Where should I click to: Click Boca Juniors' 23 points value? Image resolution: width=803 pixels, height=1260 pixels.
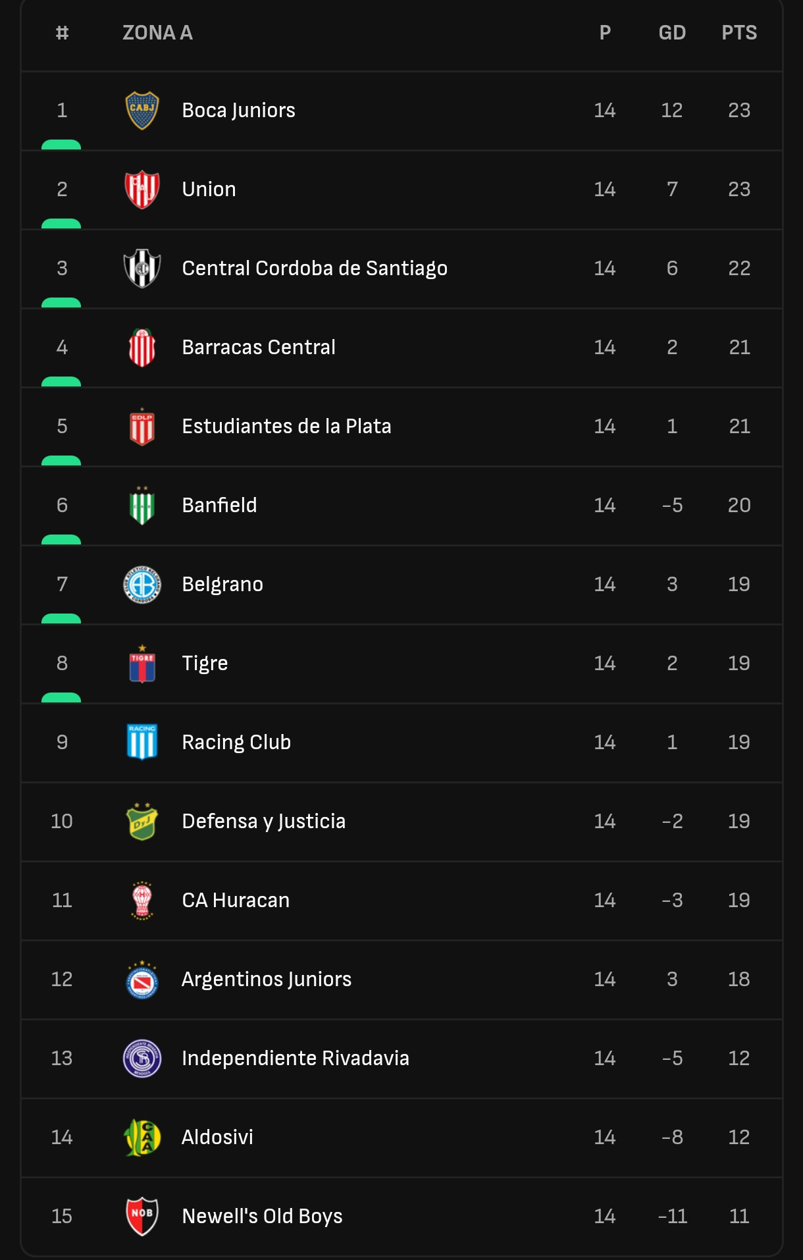(x=739, y=111)
